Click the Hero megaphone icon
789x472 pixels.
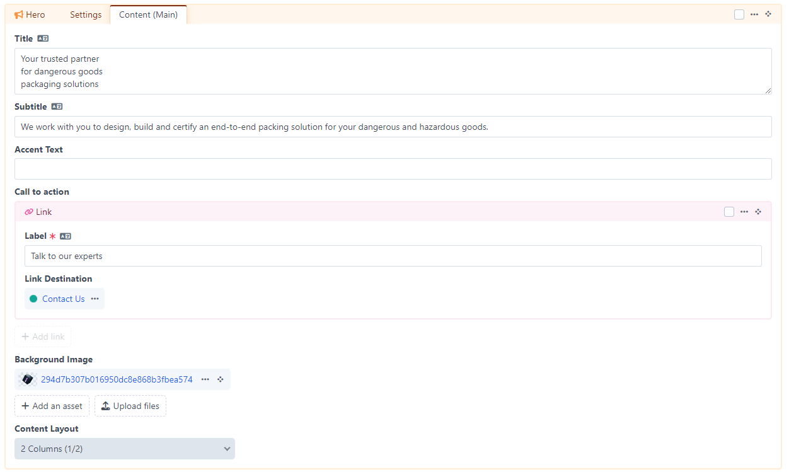19,14
